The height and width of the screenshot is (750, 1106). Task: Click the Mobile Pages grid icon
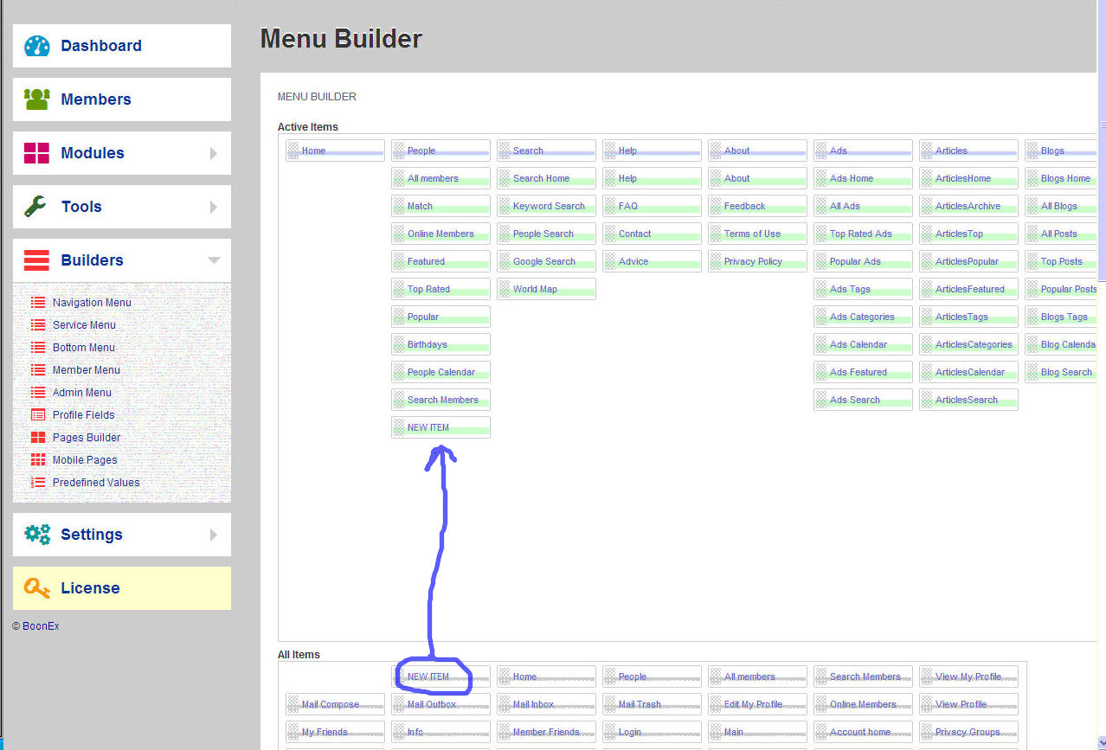[x=38, y=460]
